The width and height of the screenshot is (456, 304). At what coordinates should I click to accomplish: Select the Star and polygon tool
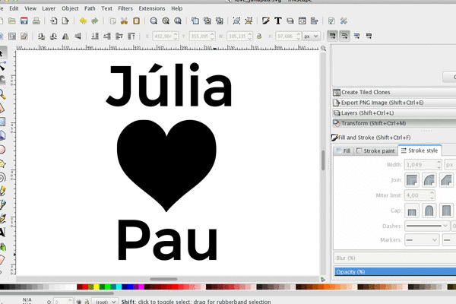[x=2, y=164]
